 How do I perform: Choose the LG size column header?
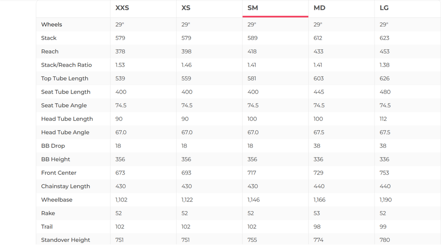point(384,8)
